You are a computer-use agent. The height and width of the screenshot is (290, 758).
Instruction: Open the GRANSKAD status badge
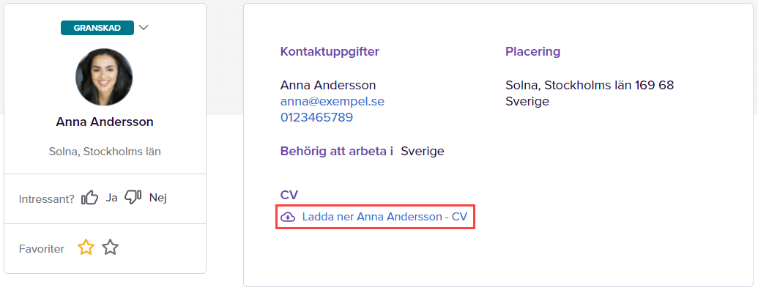(97, 28)
